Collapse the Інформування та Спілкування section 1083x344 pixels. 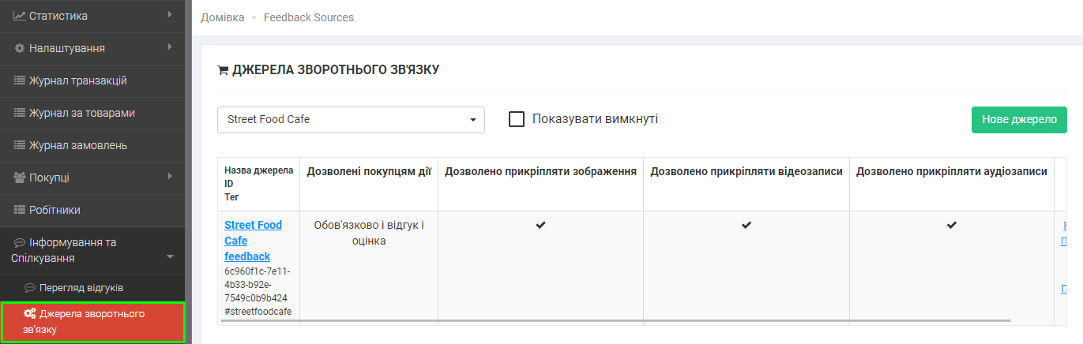[x=170, y=256]
